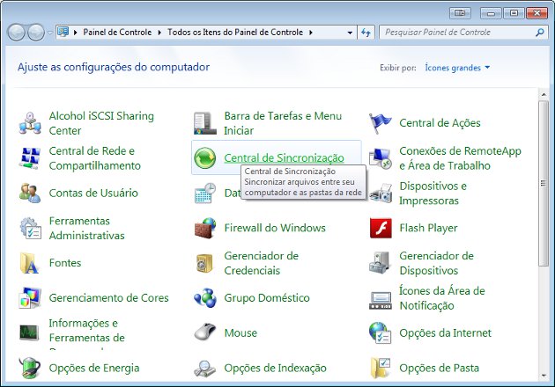The width and height of the screenshot is (555, 387).
Task: Open the Central de Ações flag icon
Action: tap(381, 123)
